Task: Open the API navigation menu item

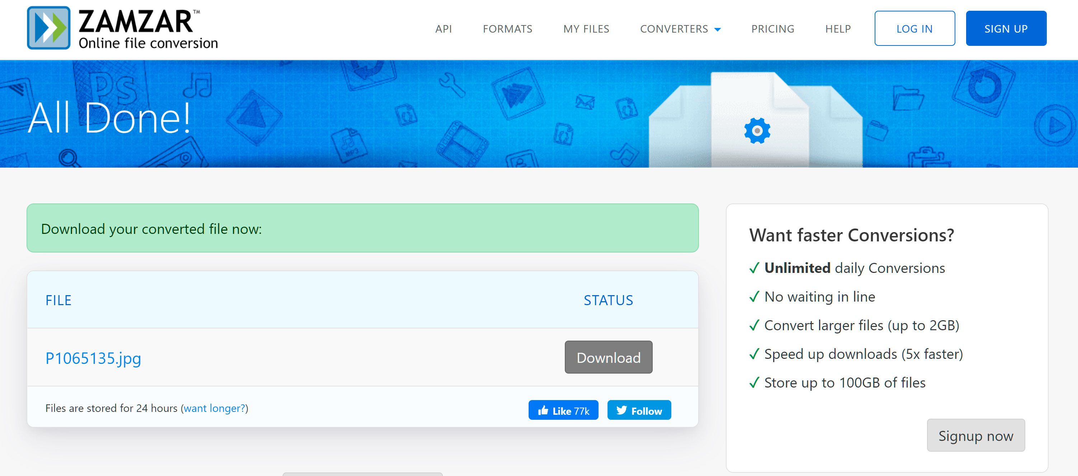Action: click(444, 29)
